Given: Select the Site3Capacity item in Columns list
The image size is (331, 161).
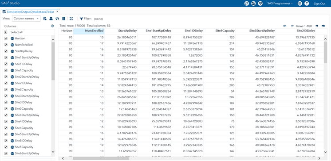Looking at the screenshot, I should [24, 109].
